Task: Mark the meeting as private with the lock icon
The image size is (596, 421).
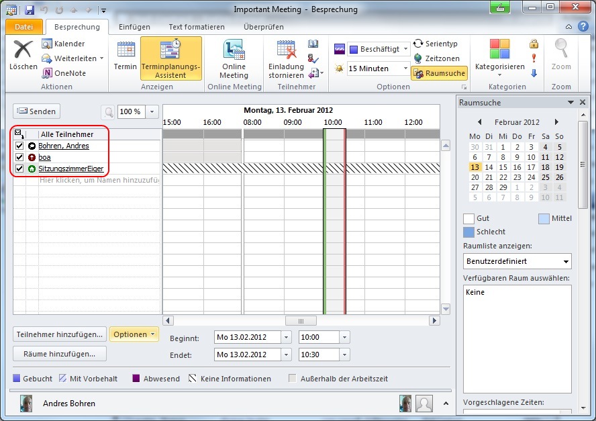Action: pyautogui.click(x=534, y=44)
